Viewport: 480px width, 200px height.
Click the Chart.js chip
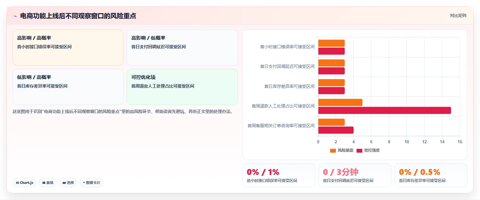click(x=24, y=183)
